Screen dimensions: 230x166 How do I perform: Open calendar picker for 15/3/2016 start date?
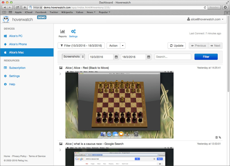pos(116,57)
